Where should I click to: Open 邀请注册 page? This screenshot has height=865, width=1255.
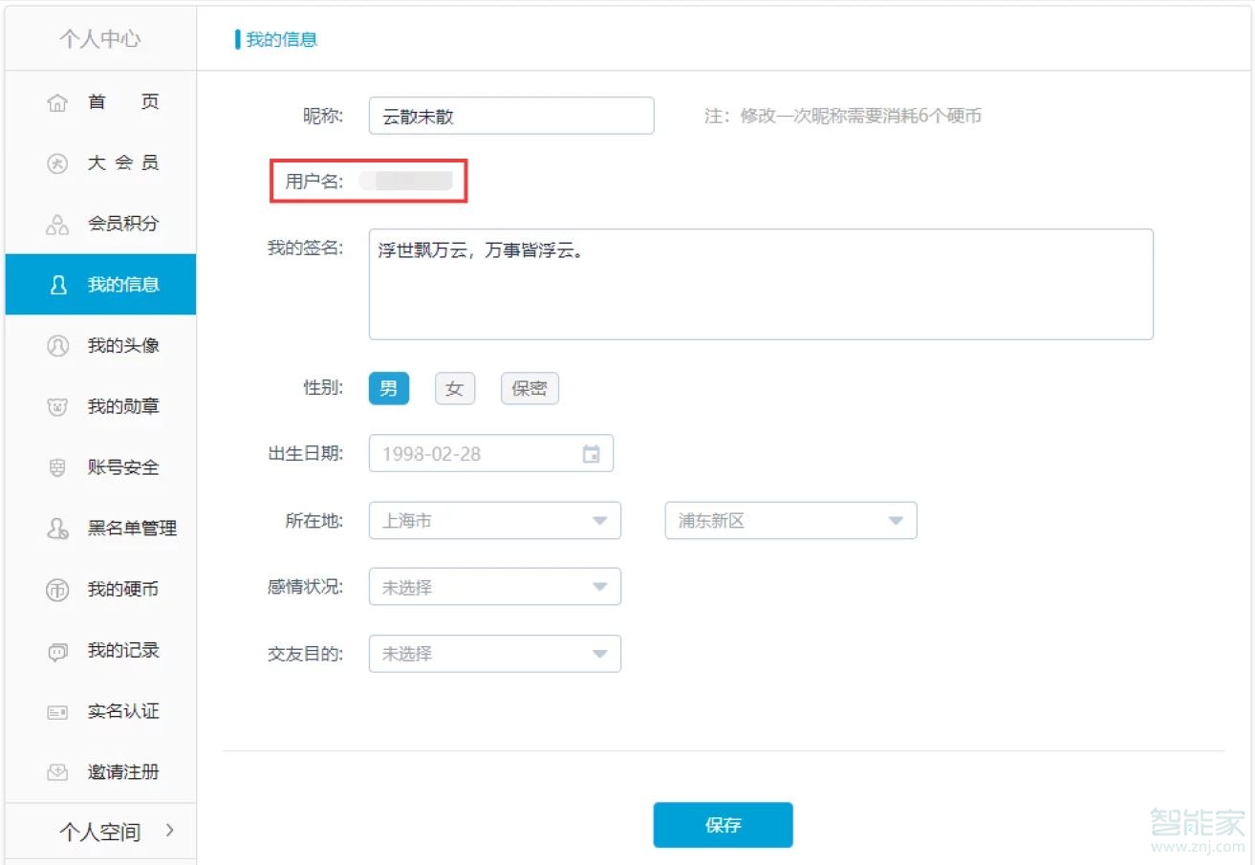(100, 772)
